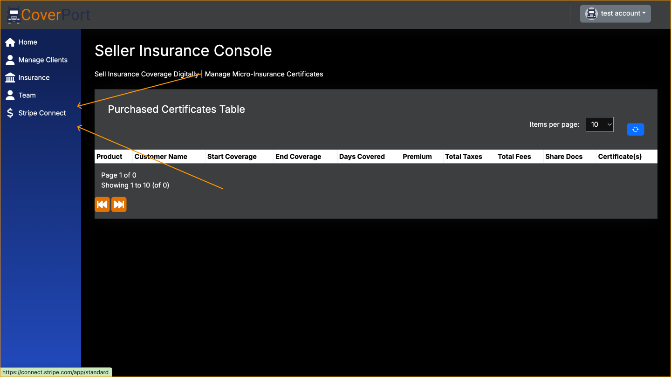
Task: Jump to first page with skip-back icon
Action: point(102,204)
